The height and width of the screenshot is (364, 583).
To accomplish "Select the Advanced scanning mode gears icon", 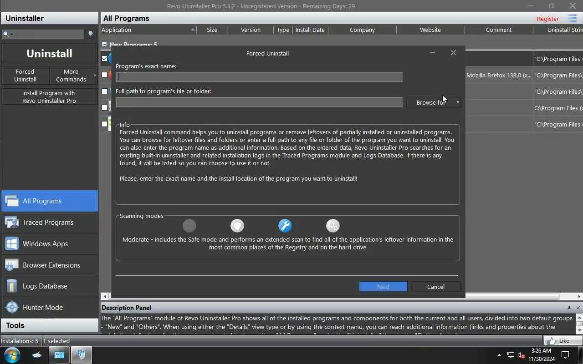I will coord(333,226).
